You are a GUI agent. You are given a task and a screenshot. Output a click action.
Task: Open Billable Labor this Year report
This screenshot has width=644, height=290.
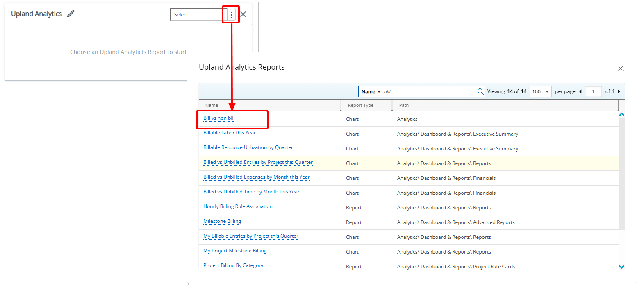(230, 133)
